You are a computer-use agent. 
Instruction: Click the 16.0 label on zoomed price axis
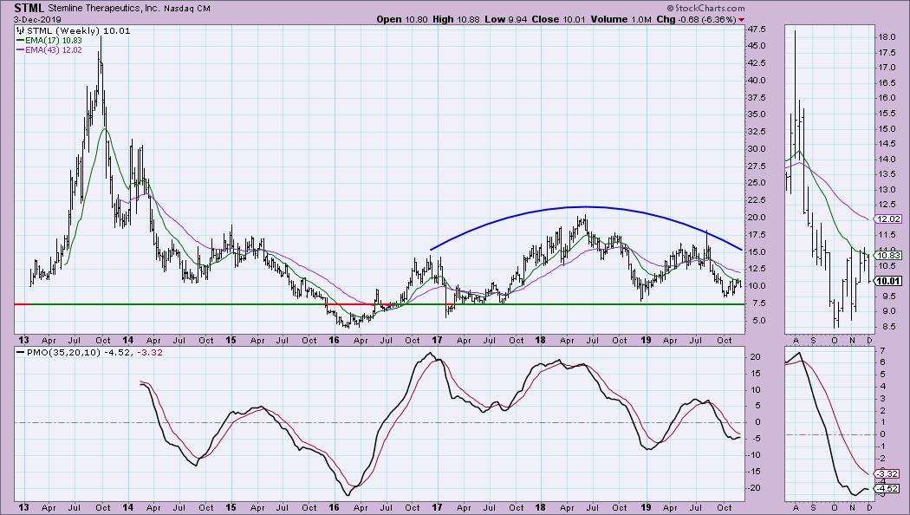887,98
